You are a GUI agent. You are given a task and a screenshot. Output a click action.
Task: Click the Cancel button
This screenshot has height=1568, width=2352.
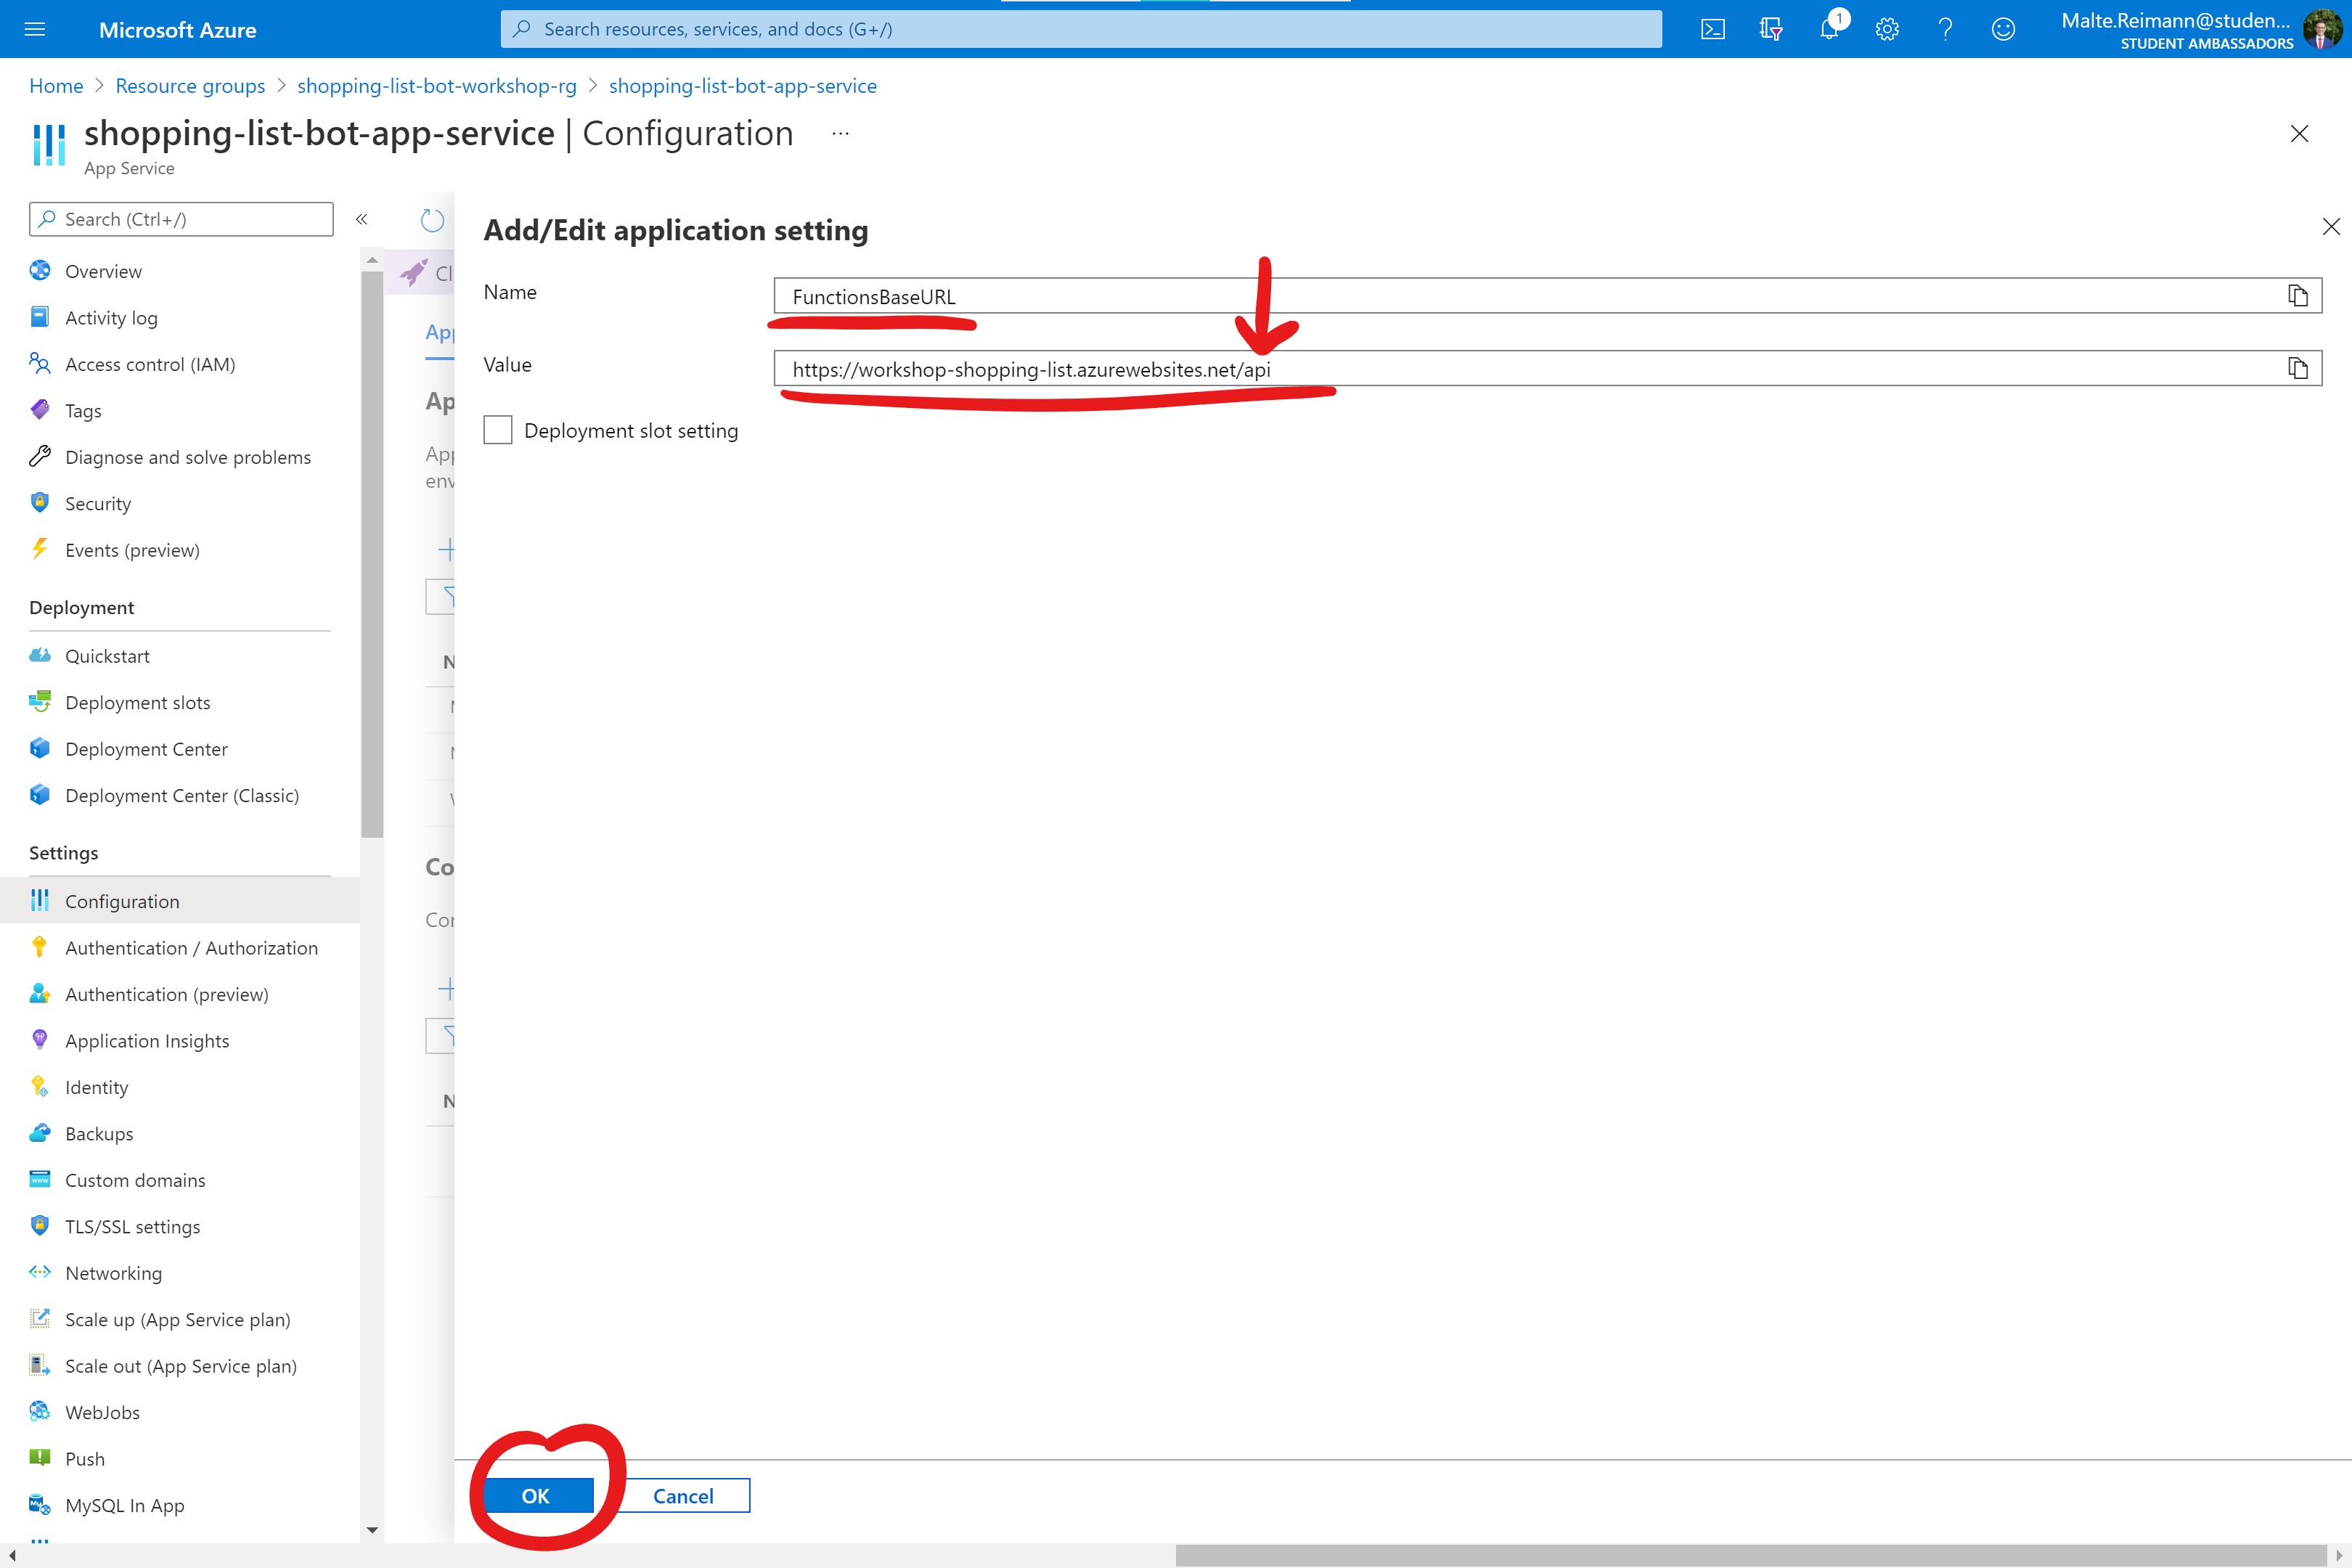683,1496
